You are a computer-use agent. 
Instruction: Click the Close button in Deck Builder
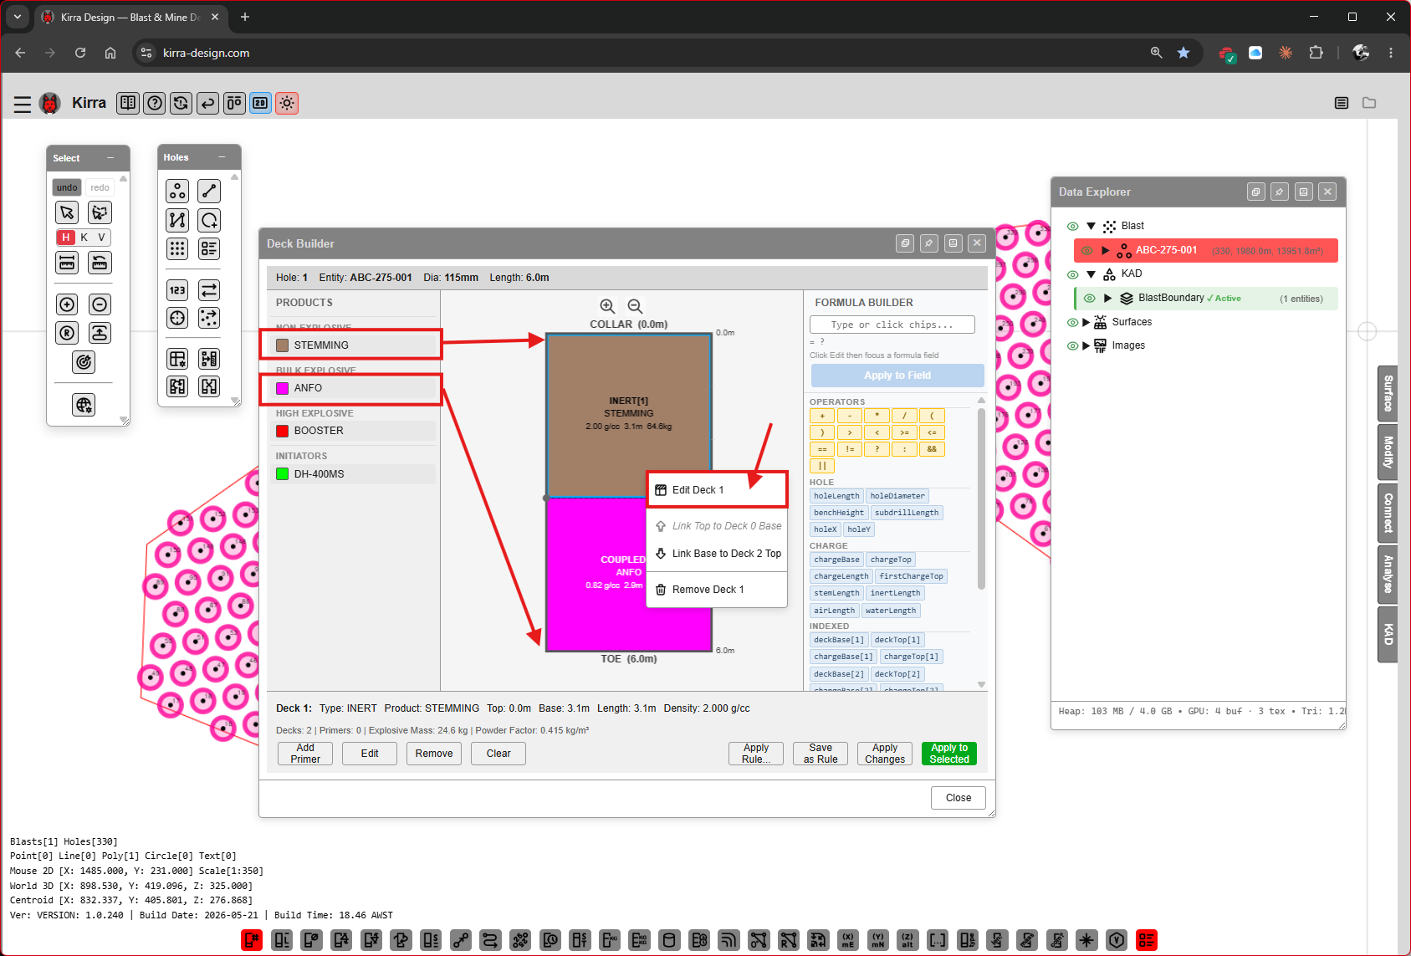tap(959, 798)
